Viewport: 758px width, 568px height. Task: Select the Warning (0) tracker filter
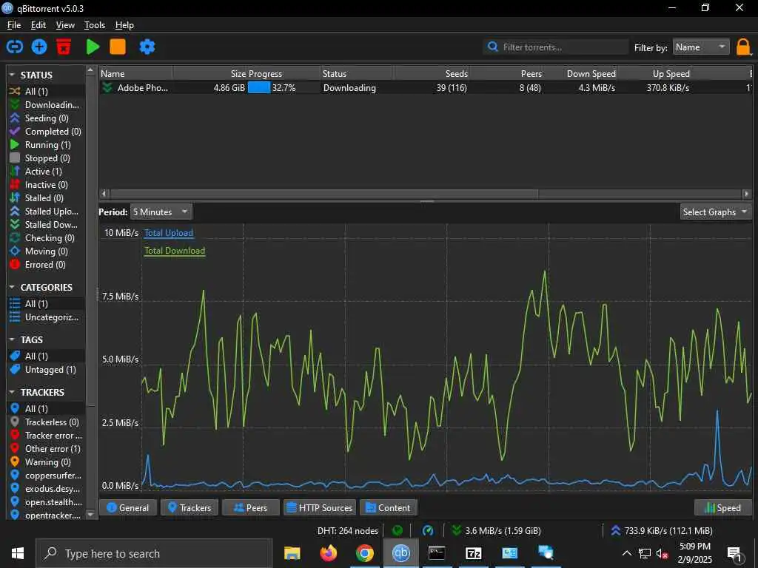pyautogui.click(x=47, y=462)
